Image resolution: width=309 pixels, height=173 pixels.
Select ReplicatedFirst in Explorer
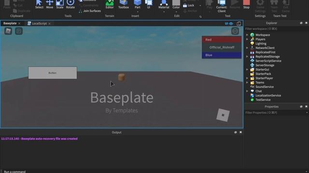[265, 52]
